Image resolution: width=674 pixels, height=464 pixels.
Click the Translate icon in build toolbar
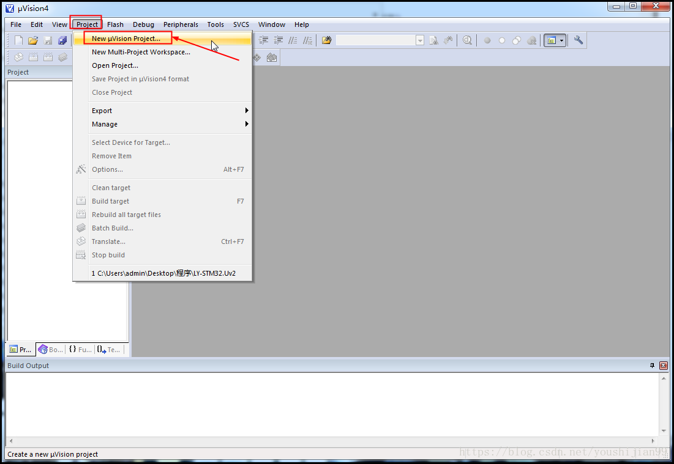pyautogui.click(x=18, y=57)
